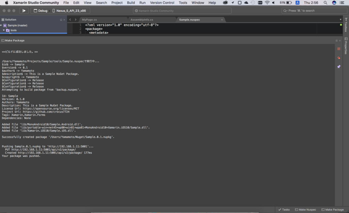Open the Apple menu

click(x=6, y=3)
